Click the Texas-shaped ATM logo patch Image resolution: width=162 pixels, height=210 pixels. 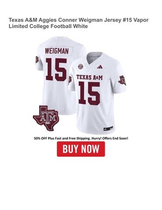[x=46, y=118]
